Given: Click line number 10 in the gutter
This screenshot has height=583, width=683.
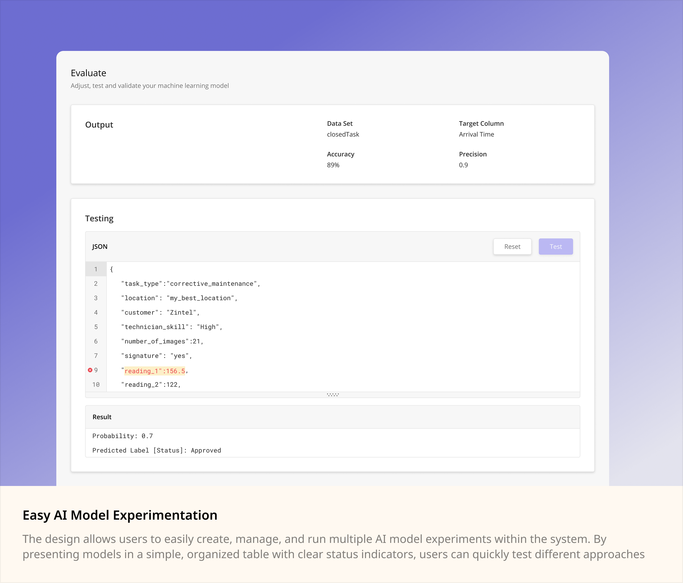Looking at the screenshot, I should coord(96,385).
